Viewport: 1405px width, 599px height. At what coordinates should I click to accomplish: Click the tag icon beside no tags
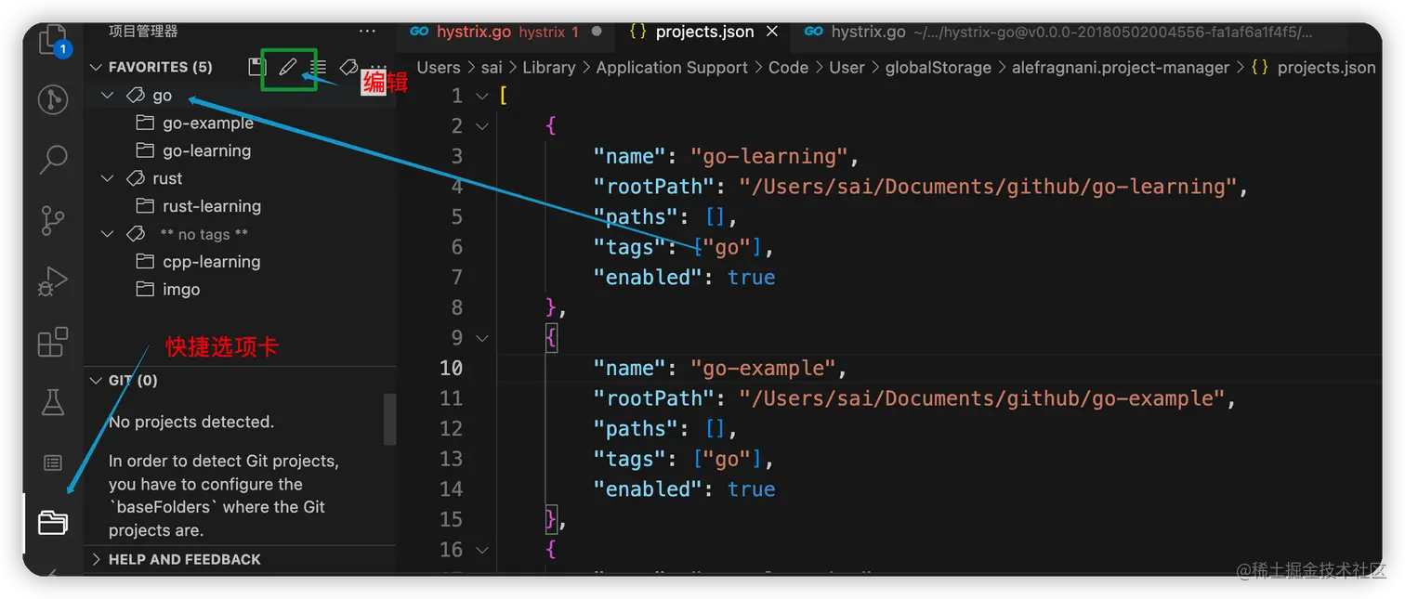click(x=136, y=234)
